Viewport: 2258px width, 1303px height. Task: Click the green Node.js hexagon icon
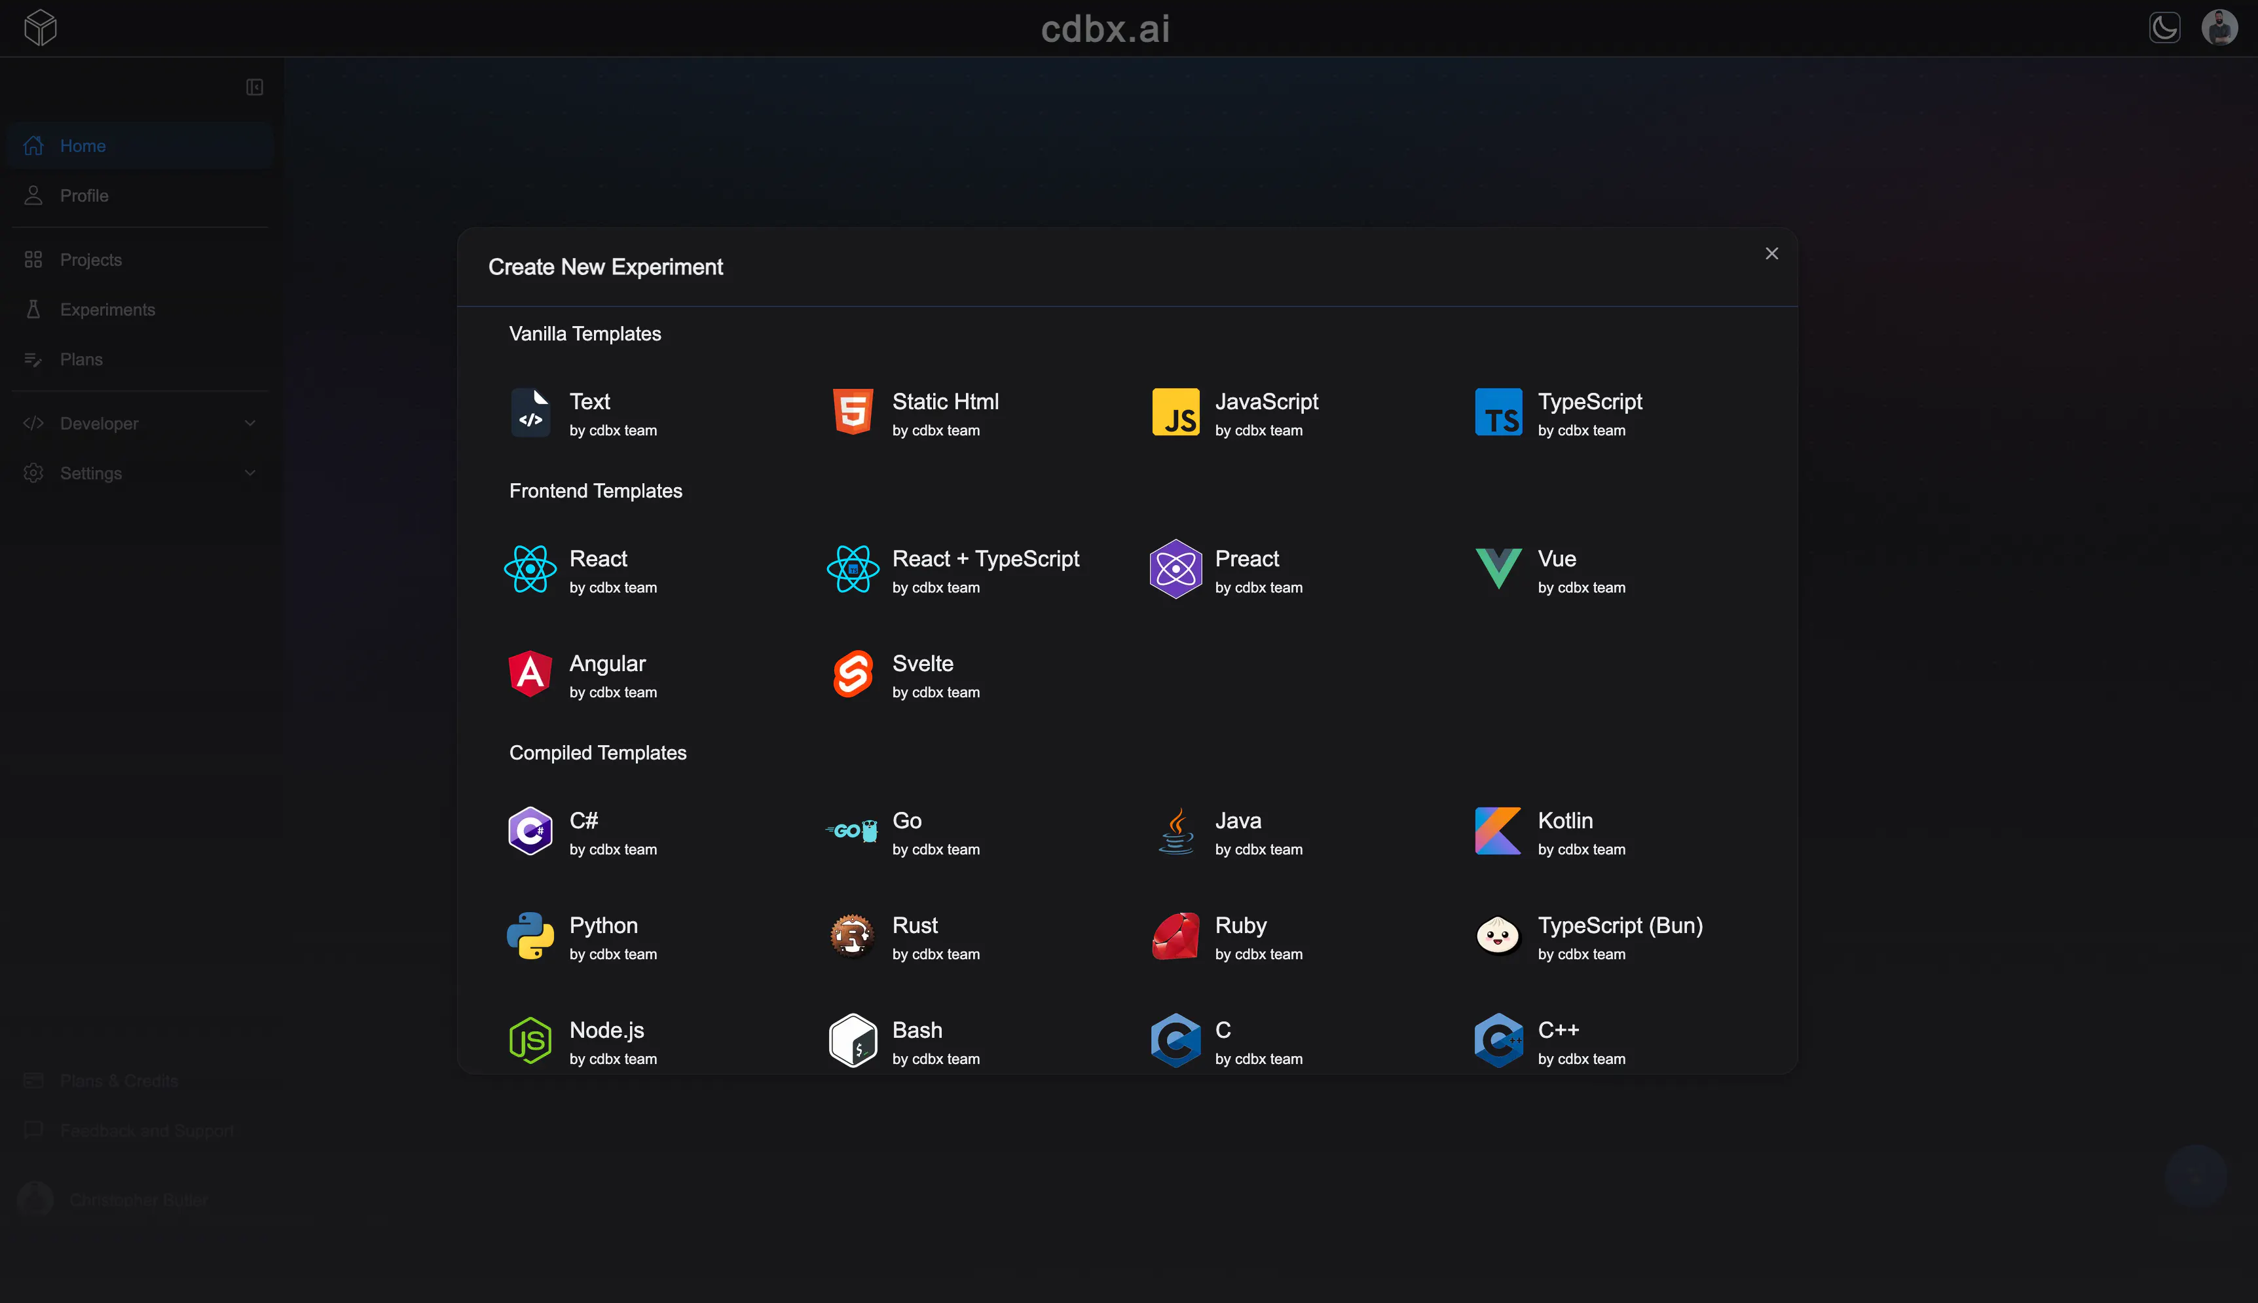(x=530, y=1041)
